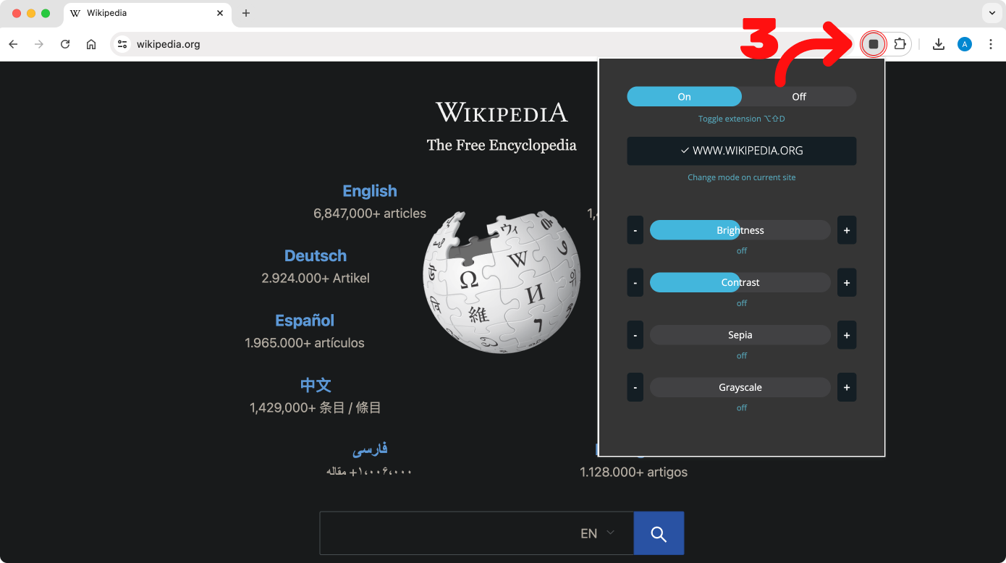The image size is (1006, 563).
Task: Decrease Contrast with minus button
Action: pyautogui.click(x=635, y=282)
